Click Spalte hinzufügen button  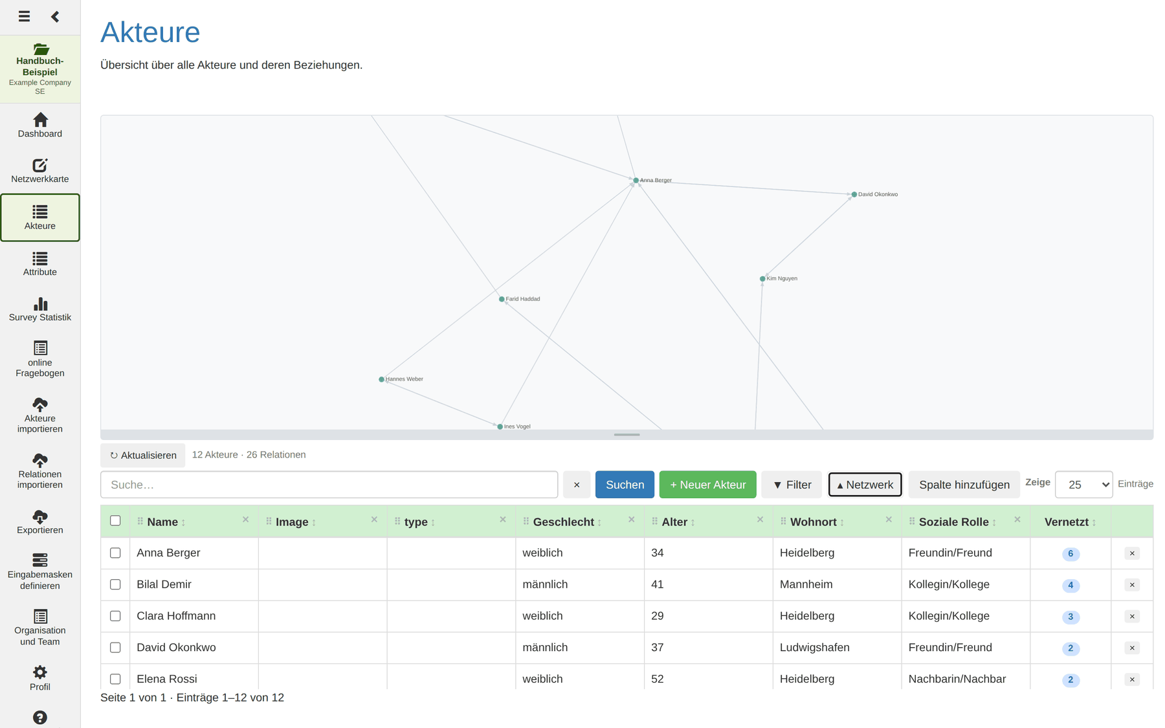pyautogui.click(x=964, y=485)
